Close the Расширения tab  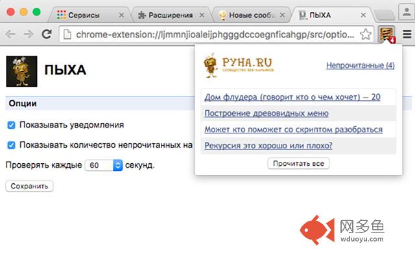tap(202, 15)
